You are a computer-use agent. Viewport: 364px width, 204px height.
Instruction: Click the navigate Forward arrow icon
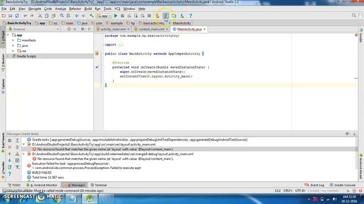84,16
